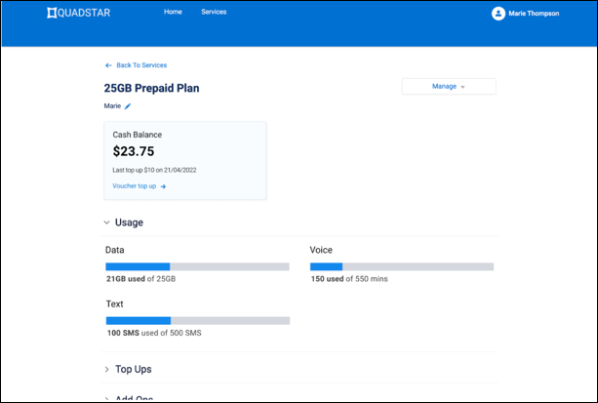Screen dimensions: 598x403
Task: Click the 'Last top up $10 on 21/04/2022' text
Action: pyautogui.click(x=154, y=170)
